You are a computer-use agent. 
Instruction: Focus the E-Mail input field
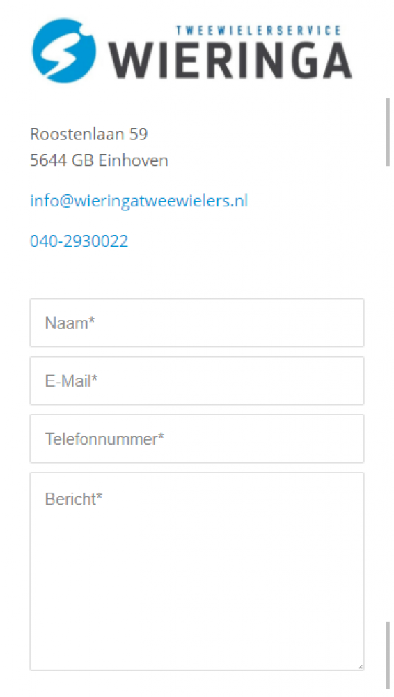click(197, 381)
